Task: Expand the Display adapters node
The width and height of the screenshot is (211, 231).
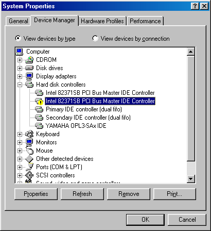Action: pyautogui.click(x=20, y=76)
